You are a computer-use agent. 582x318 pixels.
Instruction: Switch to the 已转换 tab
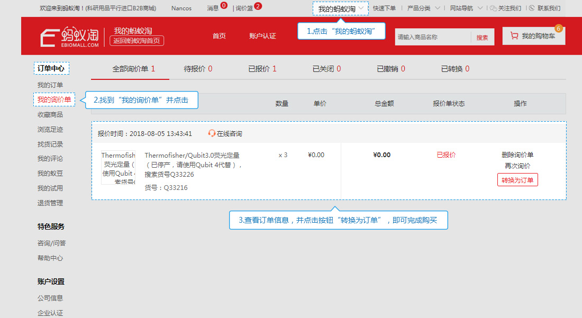point(455,69)
